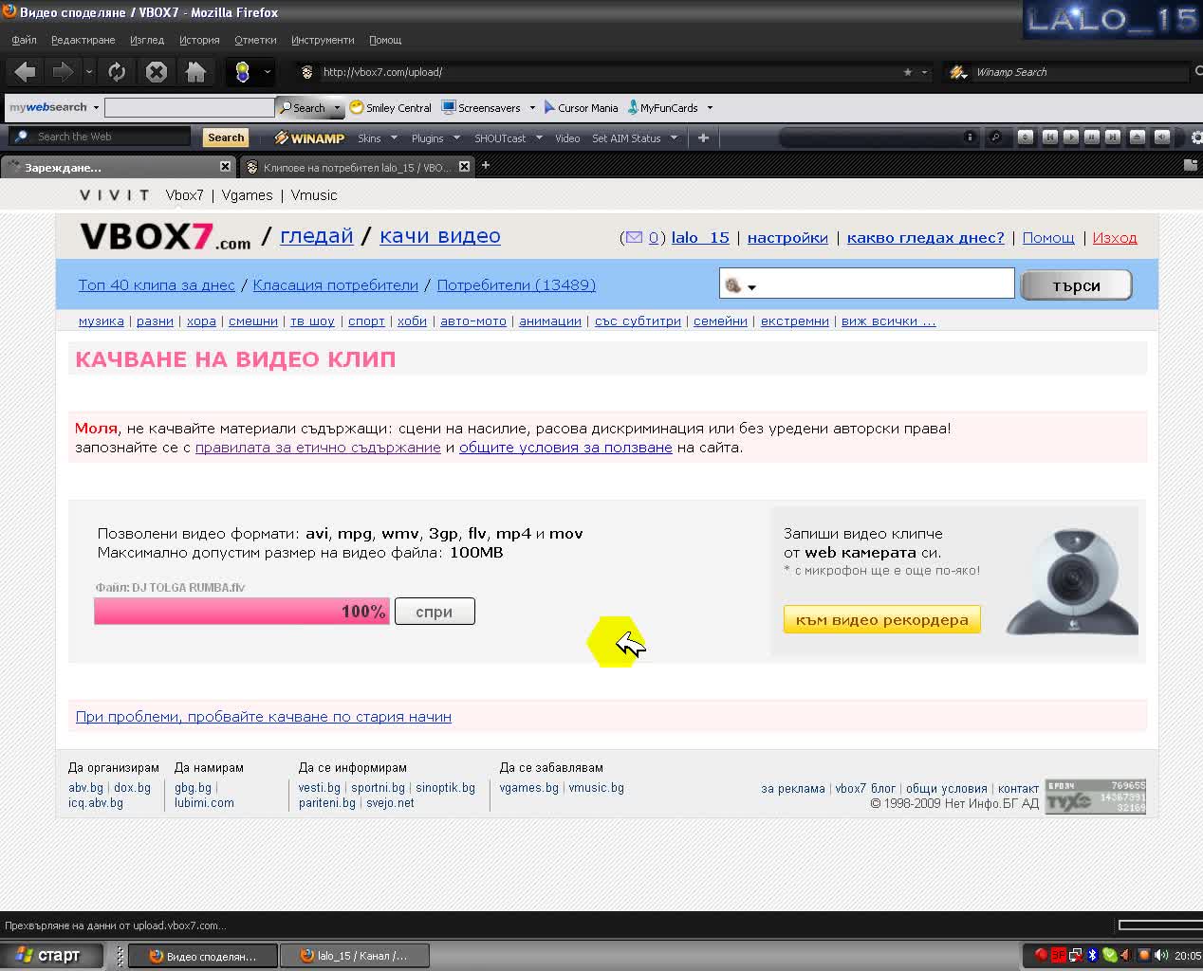Expand Set AIM Status dropdown

pos(675,137)
